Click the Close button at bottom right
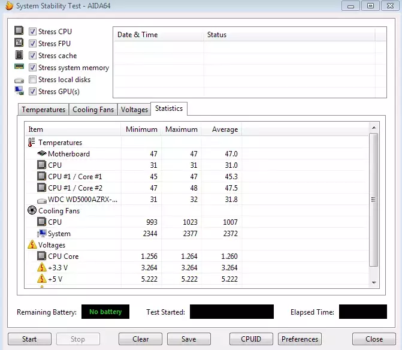The image size is (402, 350). click(x=374, y=339)
